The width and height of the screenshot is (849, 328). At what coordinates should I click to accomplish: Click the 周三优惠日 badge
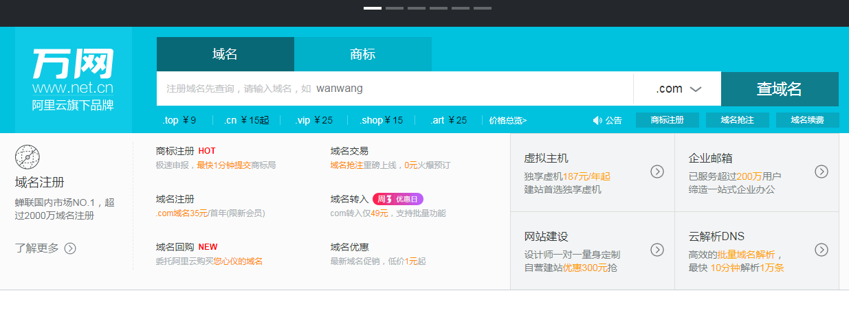pyautogui.click(x=398, y=199)
